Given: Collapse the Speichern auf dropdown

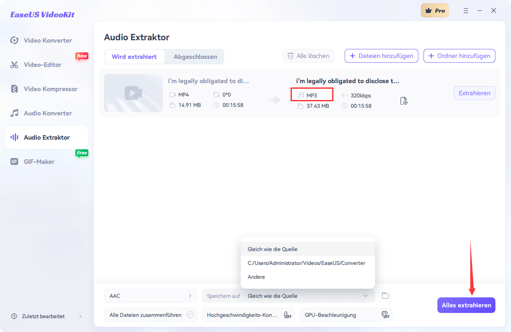Looking at the screenshot, I should 365,296.
